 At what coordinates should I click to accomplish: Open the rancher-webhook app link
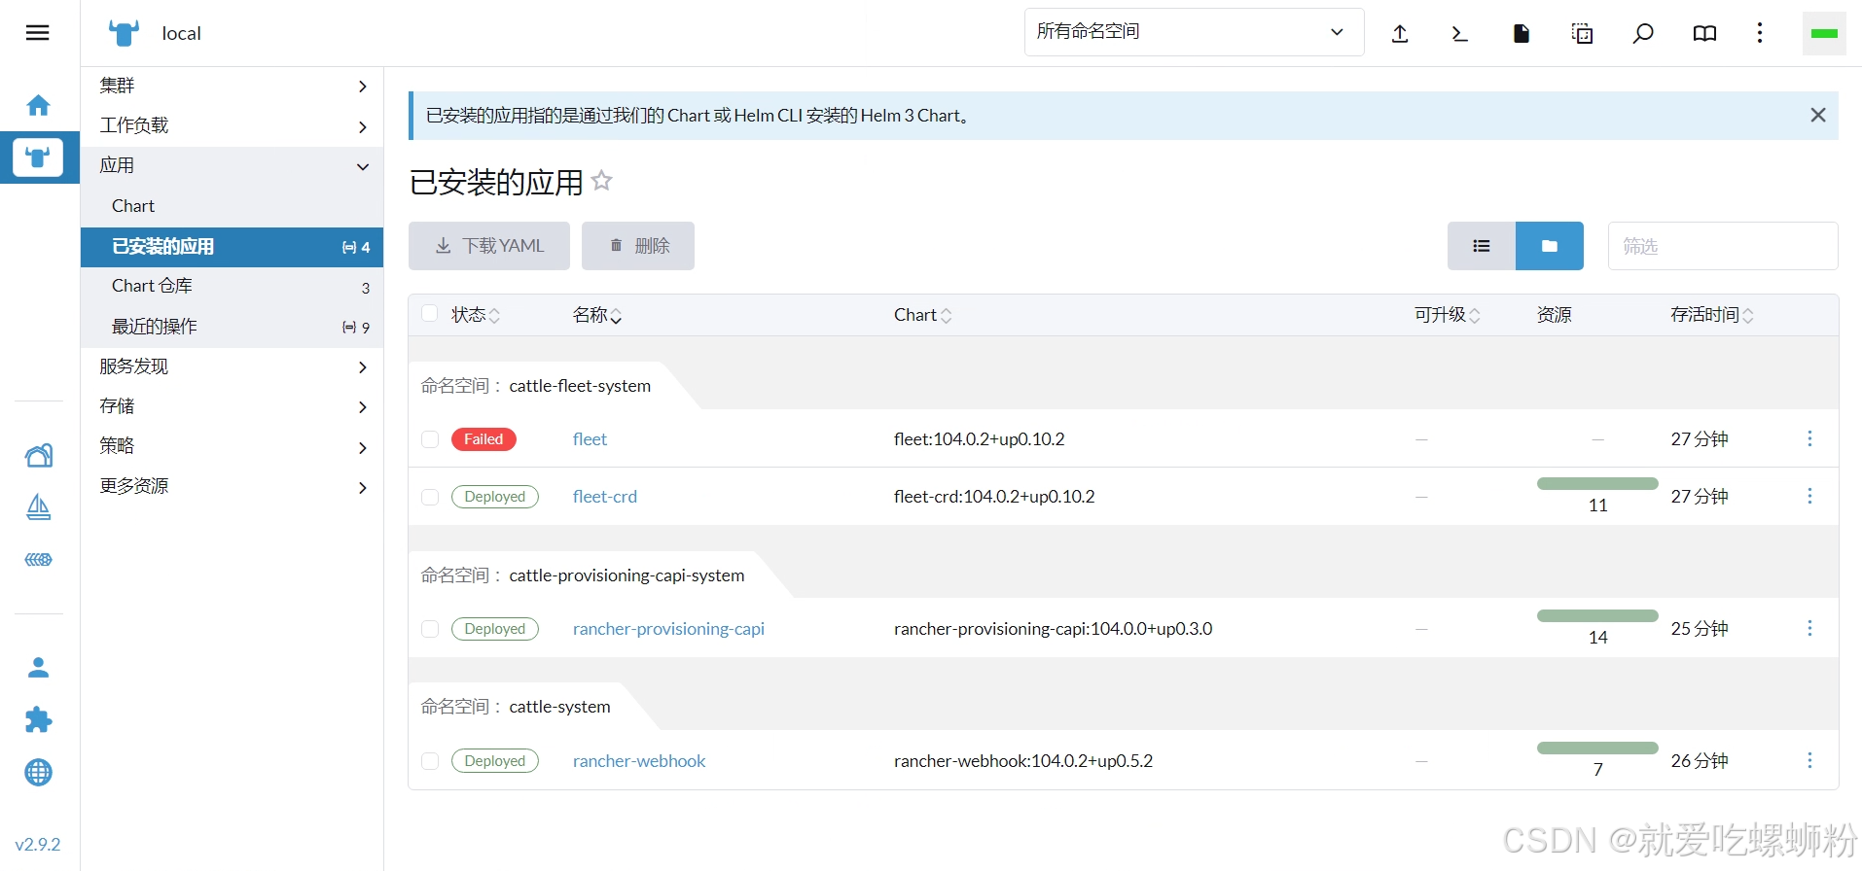[639, 761]
